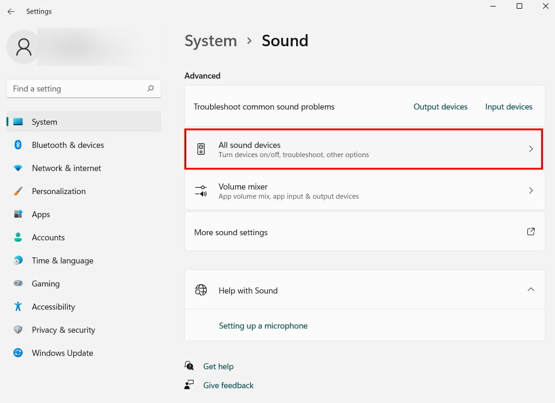Click the Find a setting search box
The image size is (555, 403).
84,89
